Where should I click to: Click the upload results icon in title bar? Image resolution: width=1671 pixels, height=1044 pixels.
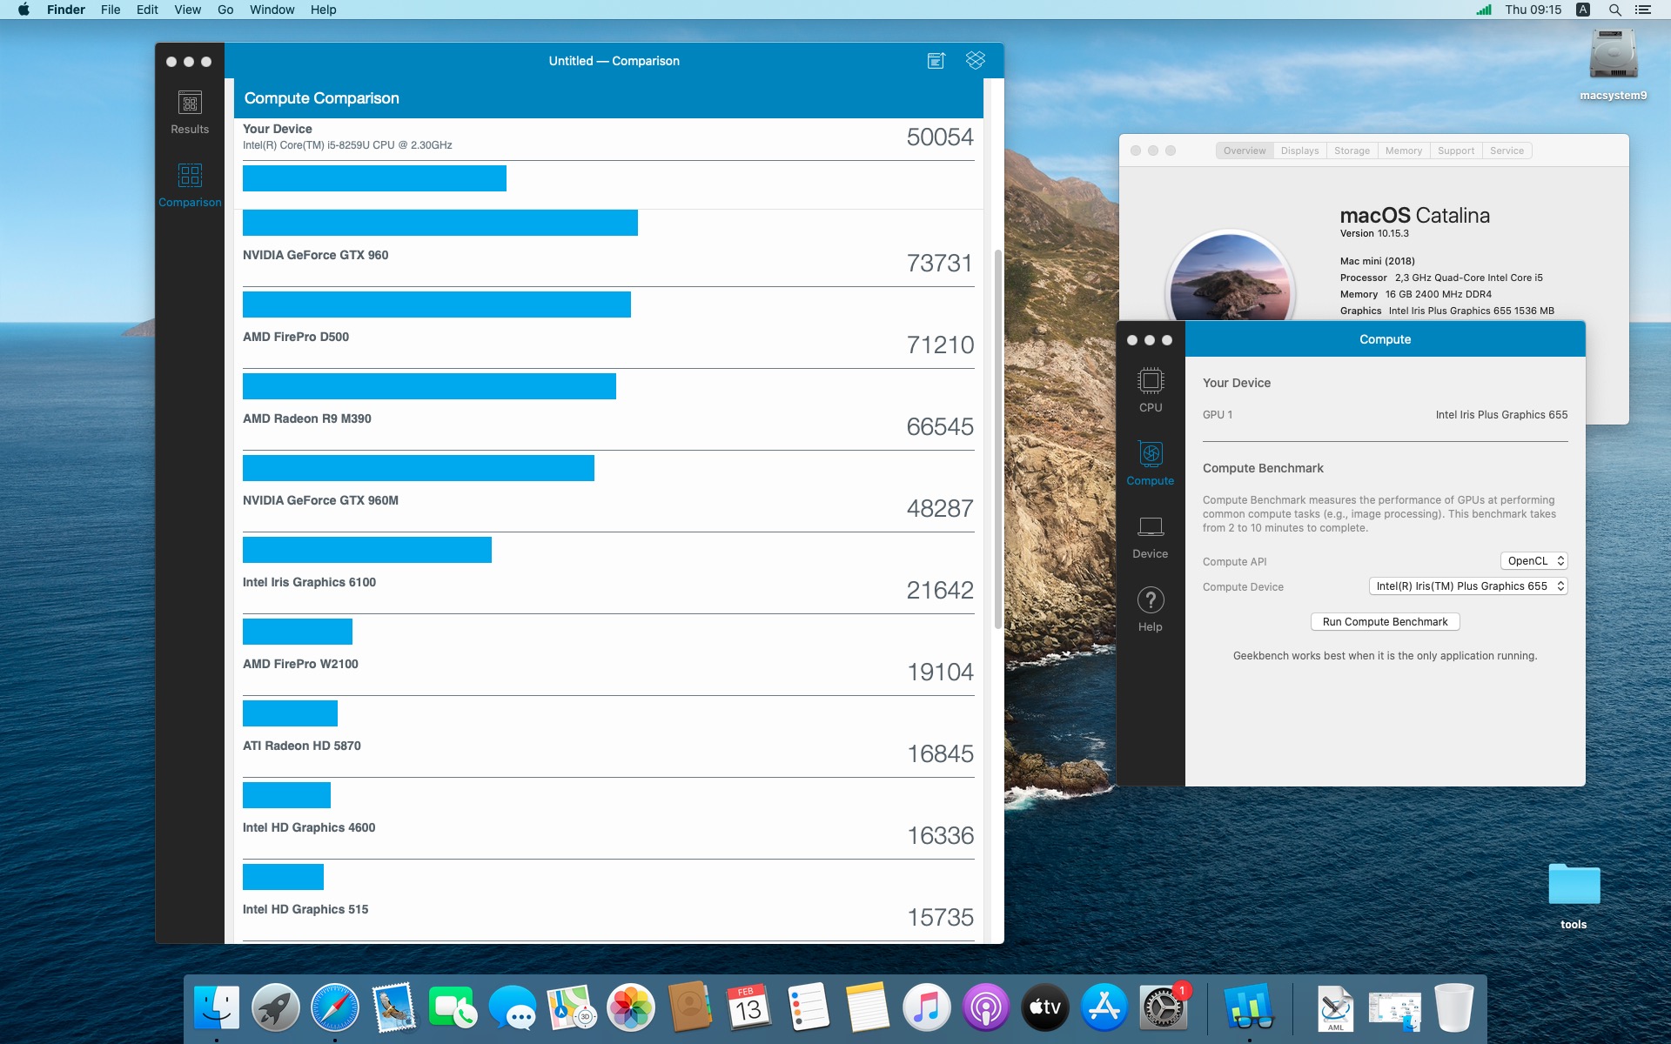coord(936,60)
